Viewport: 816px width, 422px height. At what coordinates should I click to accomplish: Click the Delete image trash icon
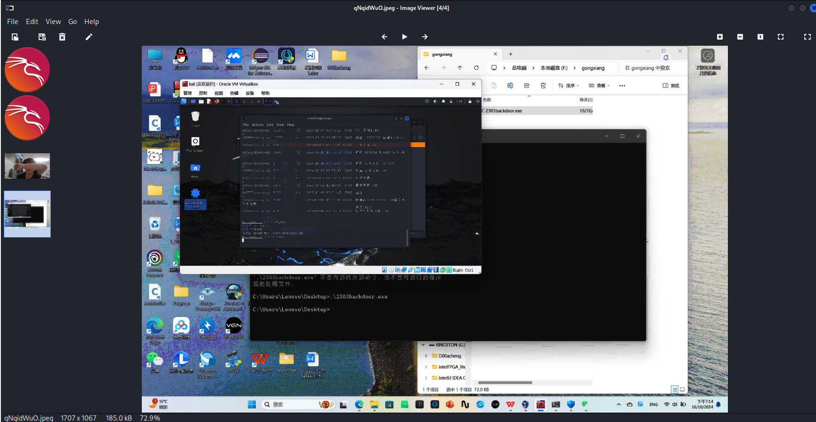(62, 37)
